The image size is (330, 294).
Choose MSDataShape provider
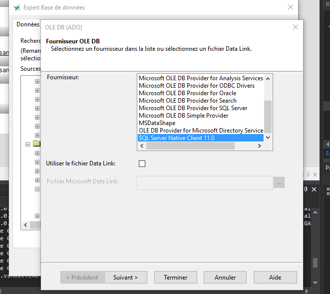point(201,123)
